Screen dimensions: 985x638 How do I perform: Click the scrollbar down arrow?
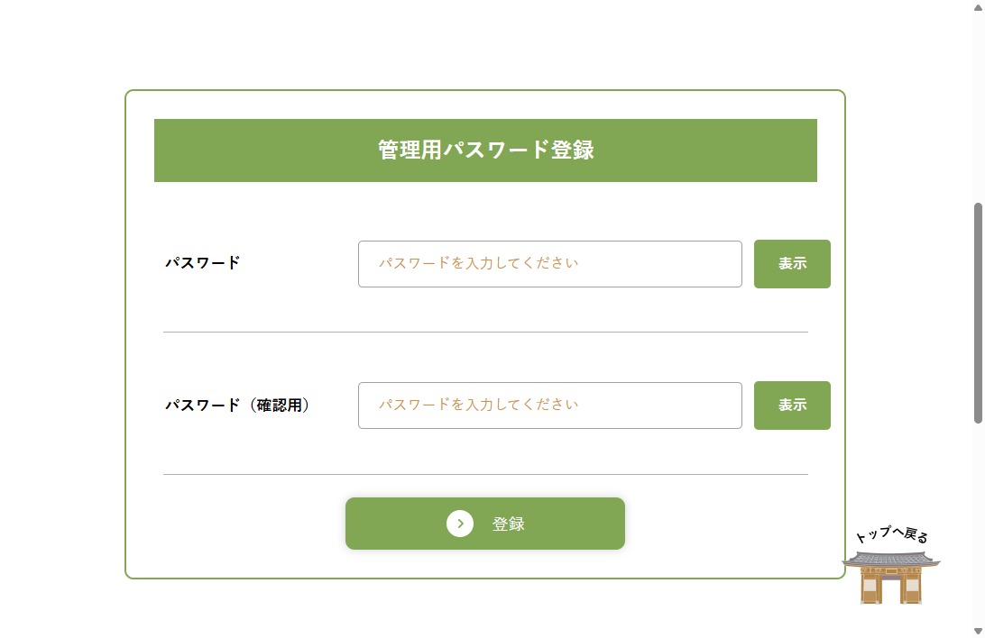point(978,631)
